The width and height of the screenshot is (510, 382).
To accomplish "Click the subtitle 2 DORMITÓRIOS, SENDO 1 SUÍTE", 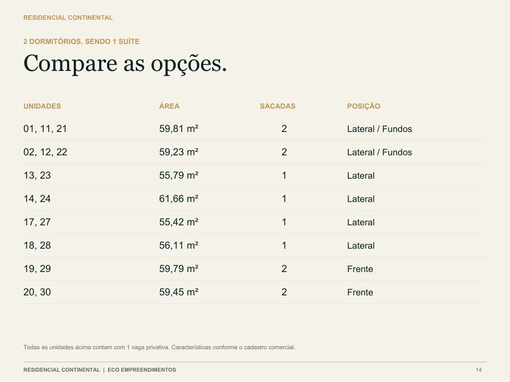I will tap(81, 41).
